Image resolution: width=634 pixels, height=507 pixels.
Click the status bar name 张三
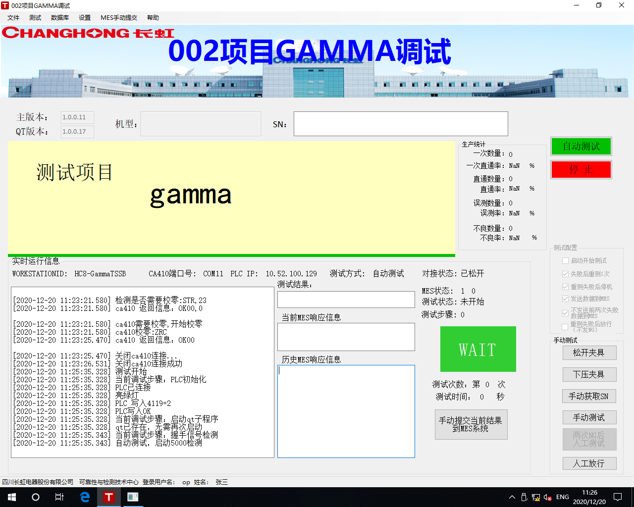222,482
